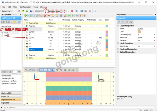Float the DB Explorer panel with its square button
The image size is (157, 111).
point(18,14)
